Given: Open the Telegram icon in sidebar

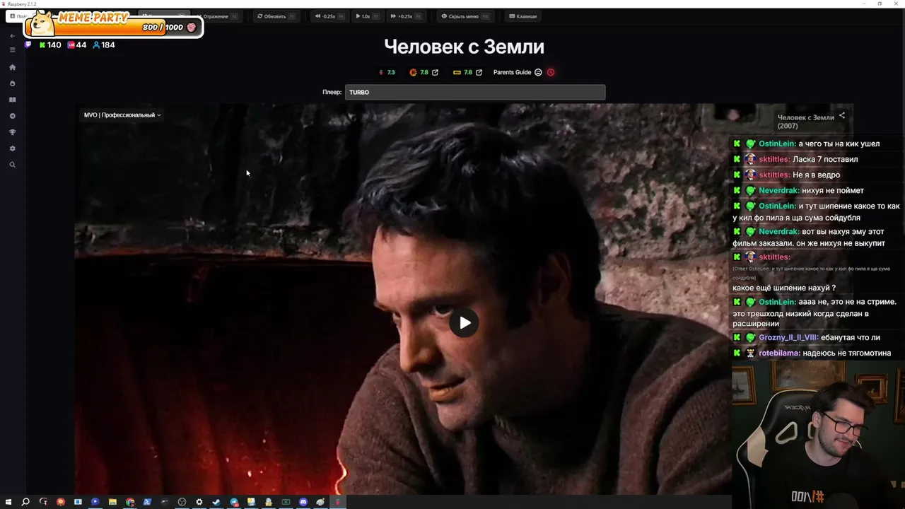Looking at the screenshot, I should click(12, 116).
